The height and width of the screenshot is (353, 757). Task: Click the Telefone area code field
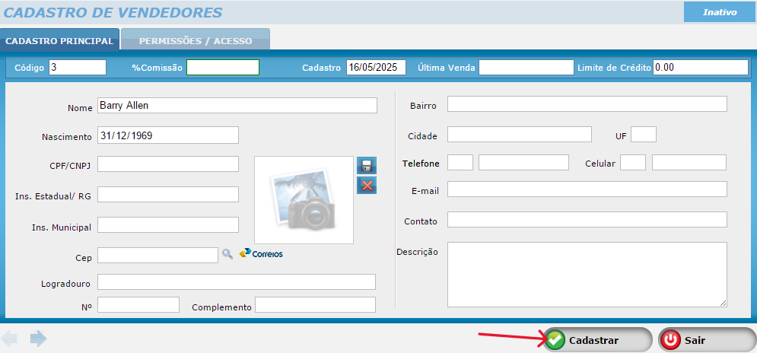460,163
